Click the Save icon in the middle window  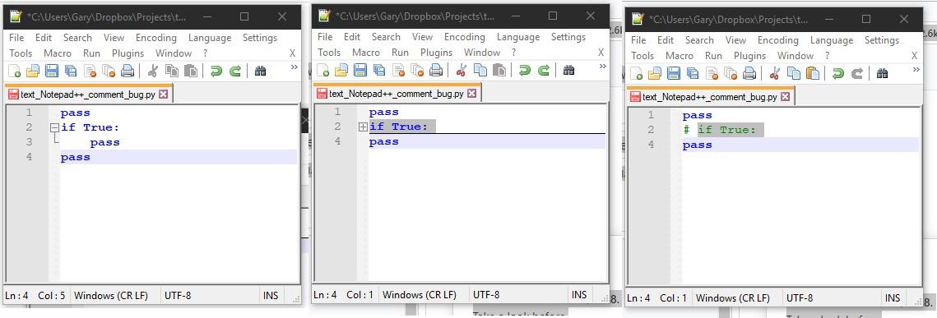(359, 71)
